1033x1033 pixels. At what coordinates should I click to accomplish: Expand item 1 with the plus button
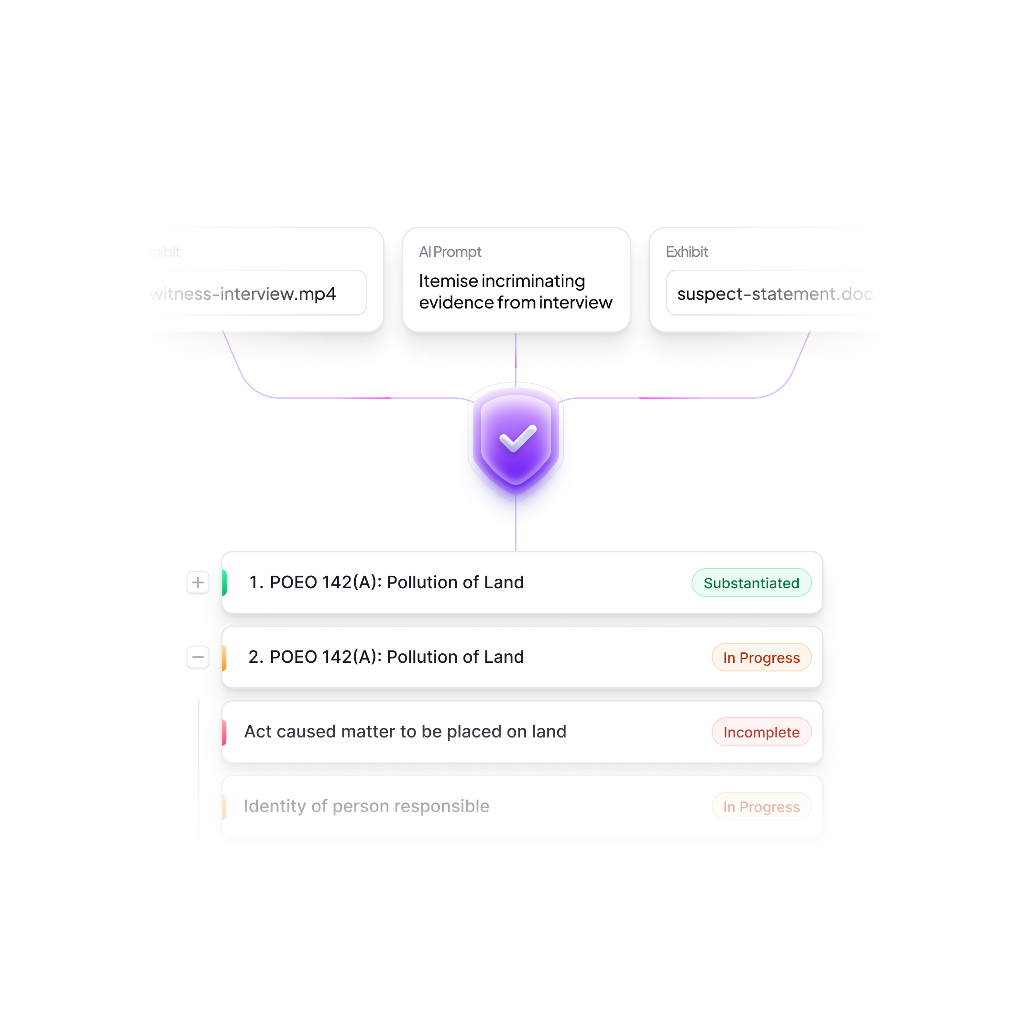click(x=198, y=582)
